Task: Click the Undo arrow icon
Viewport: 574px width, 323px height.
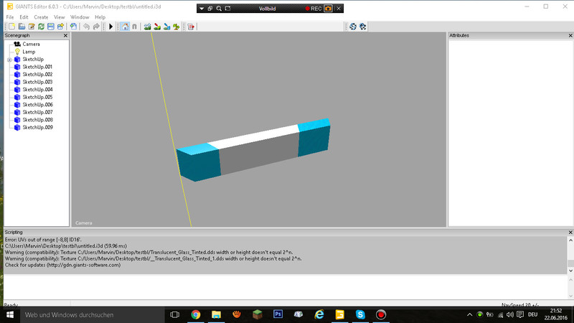Action: [x=86, y=27]
